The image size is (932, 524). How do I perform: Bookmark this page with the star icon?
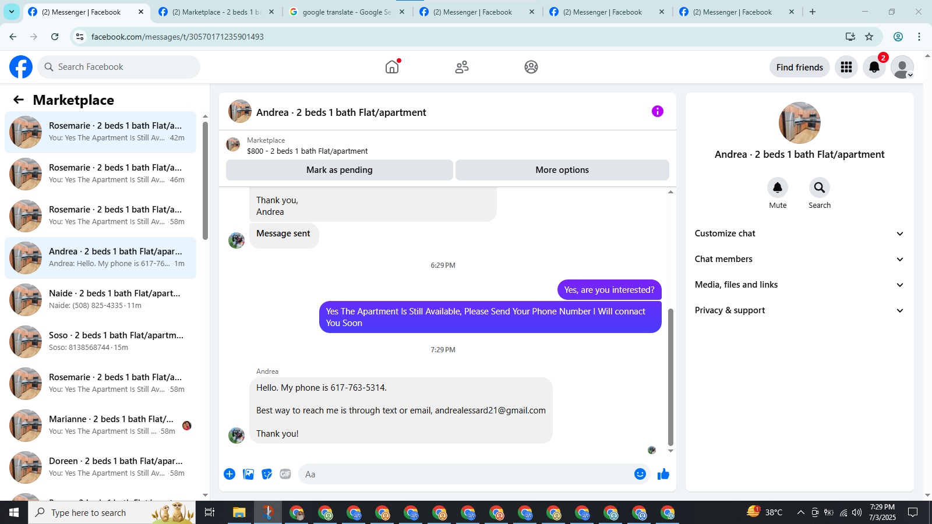[x=869, y=37]
